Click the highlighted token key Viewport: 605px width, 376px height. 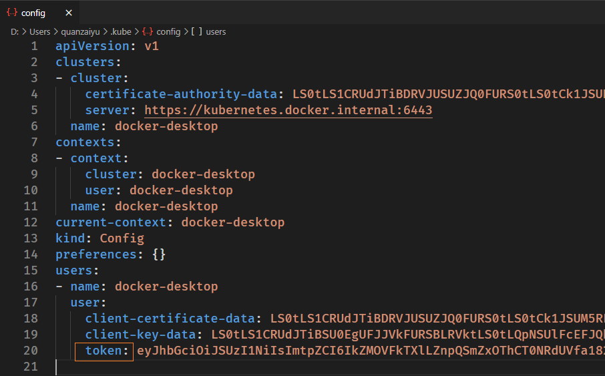104,351
